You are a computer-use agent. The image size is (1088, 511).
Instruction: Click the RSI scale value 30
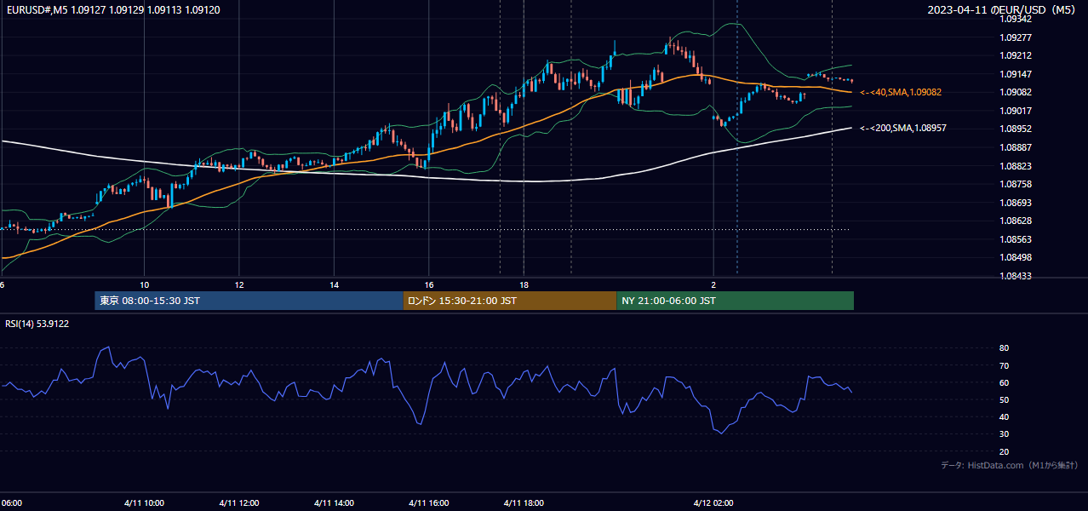click(x=1004, y=434)
